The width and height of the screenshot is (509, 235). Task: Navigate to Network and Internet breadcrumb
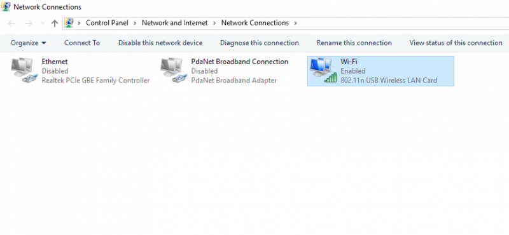tap(174, 23)
